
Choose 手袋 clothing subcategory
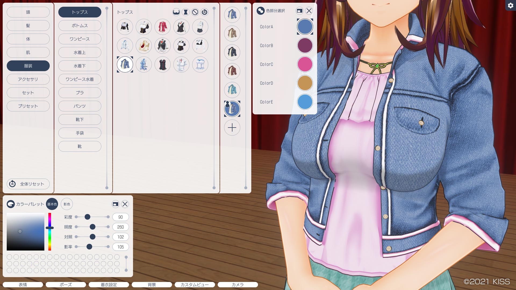click(x=80, y=133)
